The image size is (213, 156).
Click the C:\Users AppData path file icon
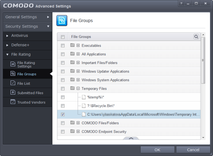pyautogui.click(x=84, y=114)
